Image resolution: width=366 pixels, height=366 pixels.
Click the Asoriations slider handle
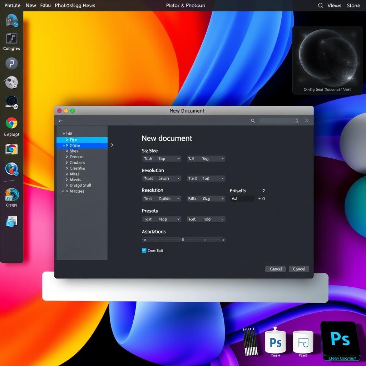(183, 239)
